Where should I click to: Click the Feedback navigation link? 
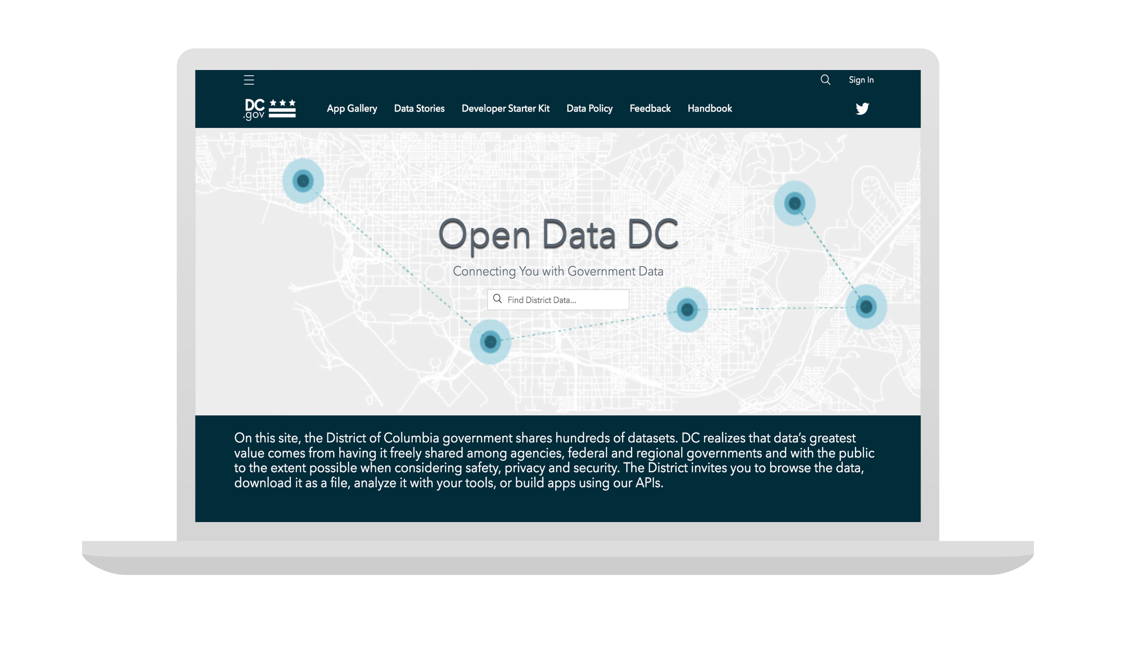pos(650,109)
